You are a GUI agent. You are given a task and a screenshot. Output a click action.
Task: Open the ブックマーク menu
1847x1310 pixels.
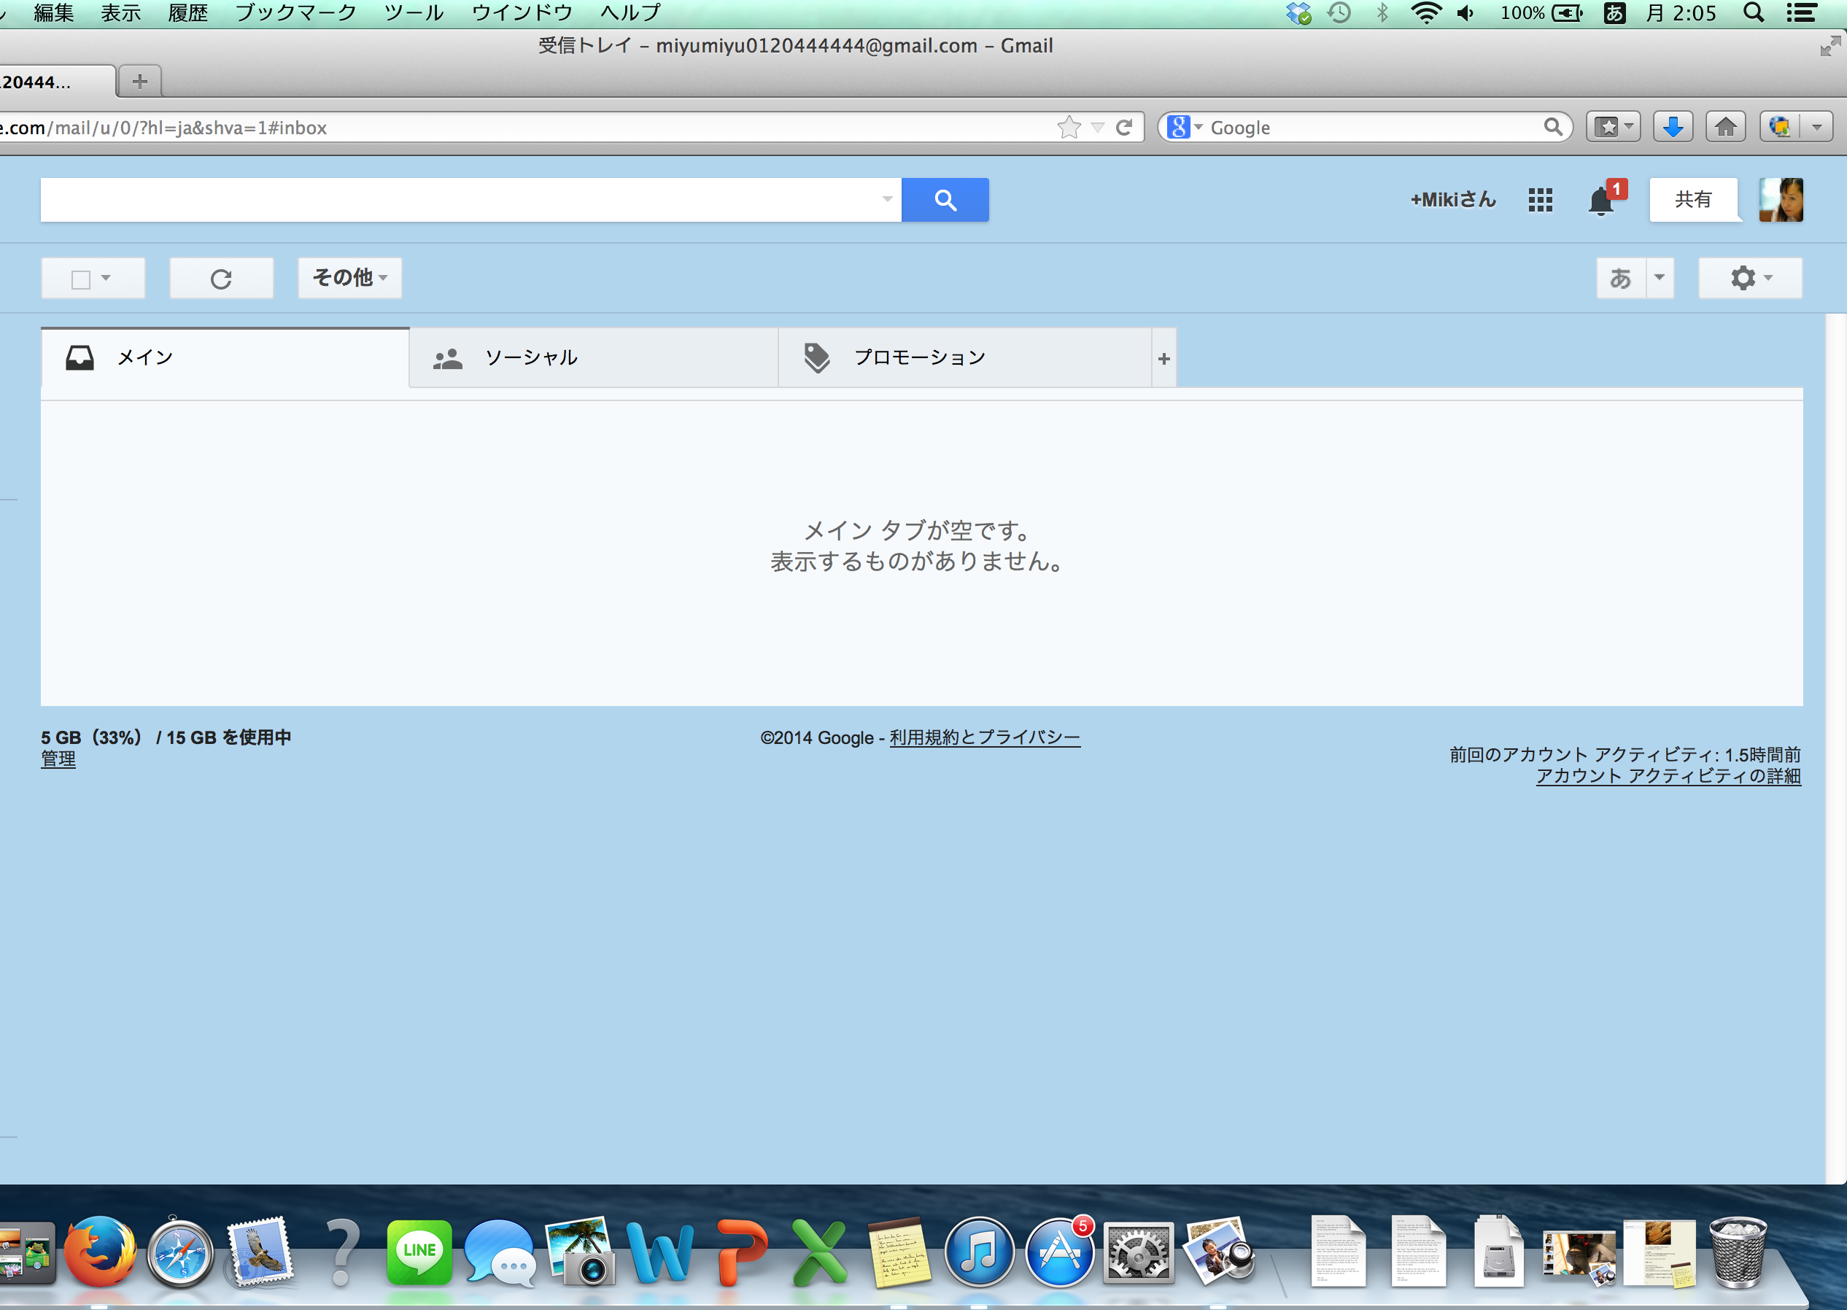[295, 13]
